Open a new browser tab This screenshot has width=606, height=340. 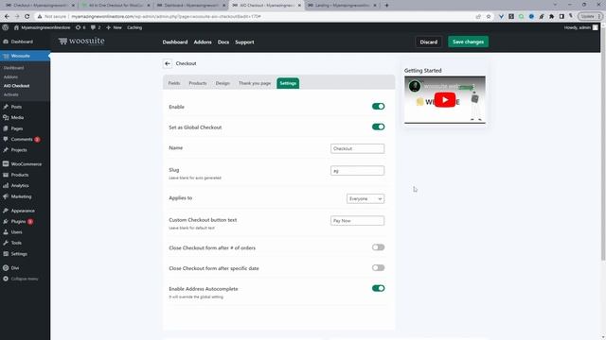(386, 6)
